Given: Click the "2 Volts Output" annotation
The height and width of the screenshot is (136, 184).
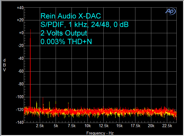Looking at the screenshot, I should [x=64, y=33].
